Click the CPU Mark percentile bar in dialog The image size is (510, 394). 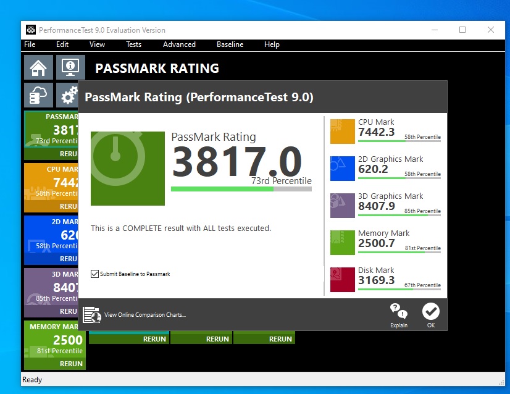click(x=399, y=141)
